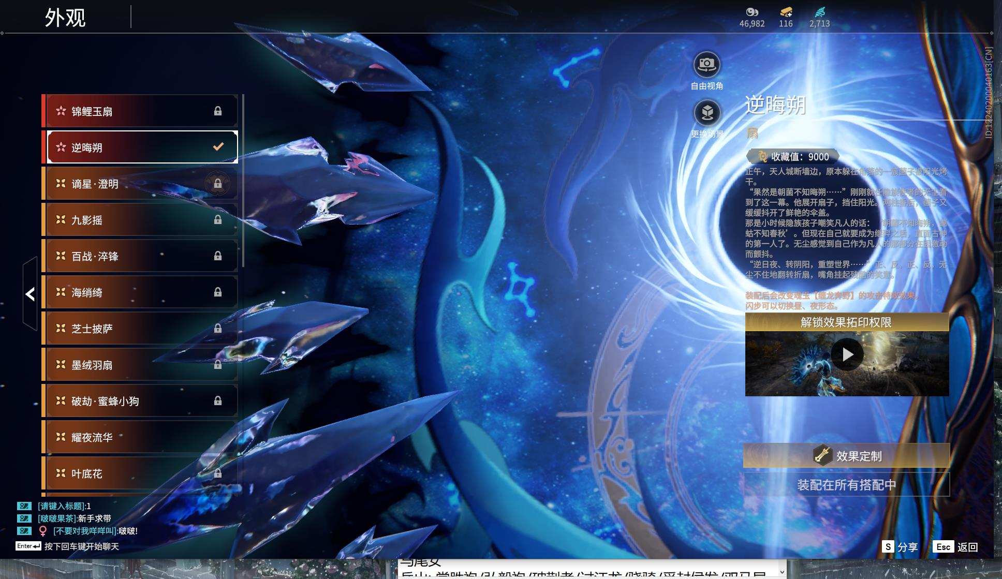
Task: Click the equipped checkmark on 逆晦朔
Action: click(x=218, y=147)
